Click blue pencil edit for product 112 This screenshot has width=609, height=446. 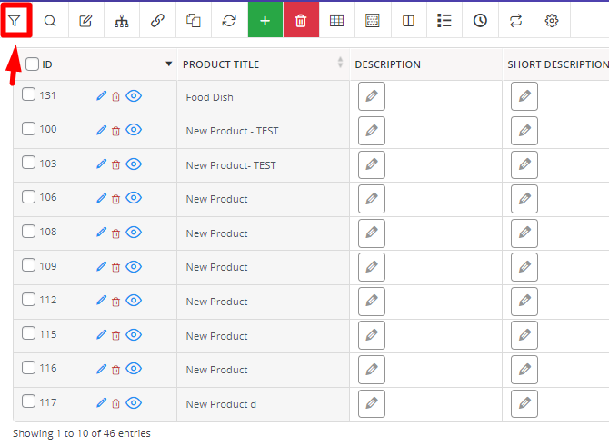coord(102,301)
